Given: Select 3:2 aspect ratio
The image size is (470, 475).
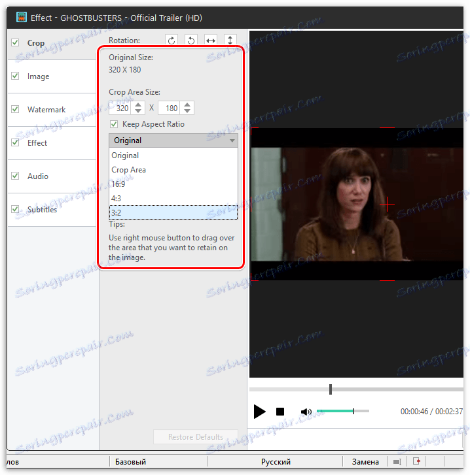Looking at the screenshot, I should [x=173, y=212].
